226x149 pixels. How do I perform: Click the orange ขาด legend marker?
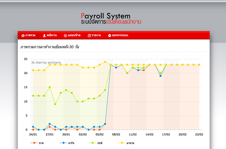(34, 143)
